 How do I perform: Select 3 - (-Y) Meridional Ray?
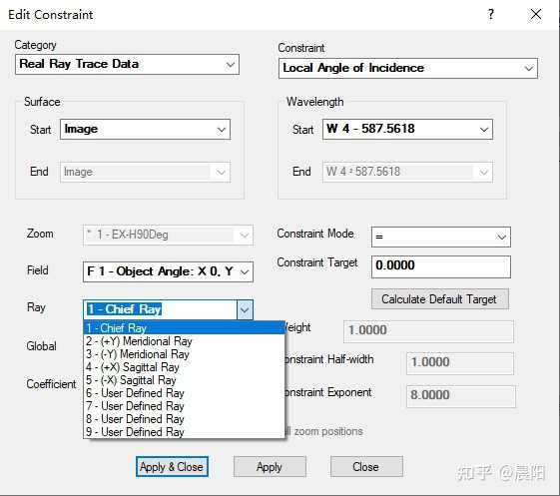pos(184,354)
